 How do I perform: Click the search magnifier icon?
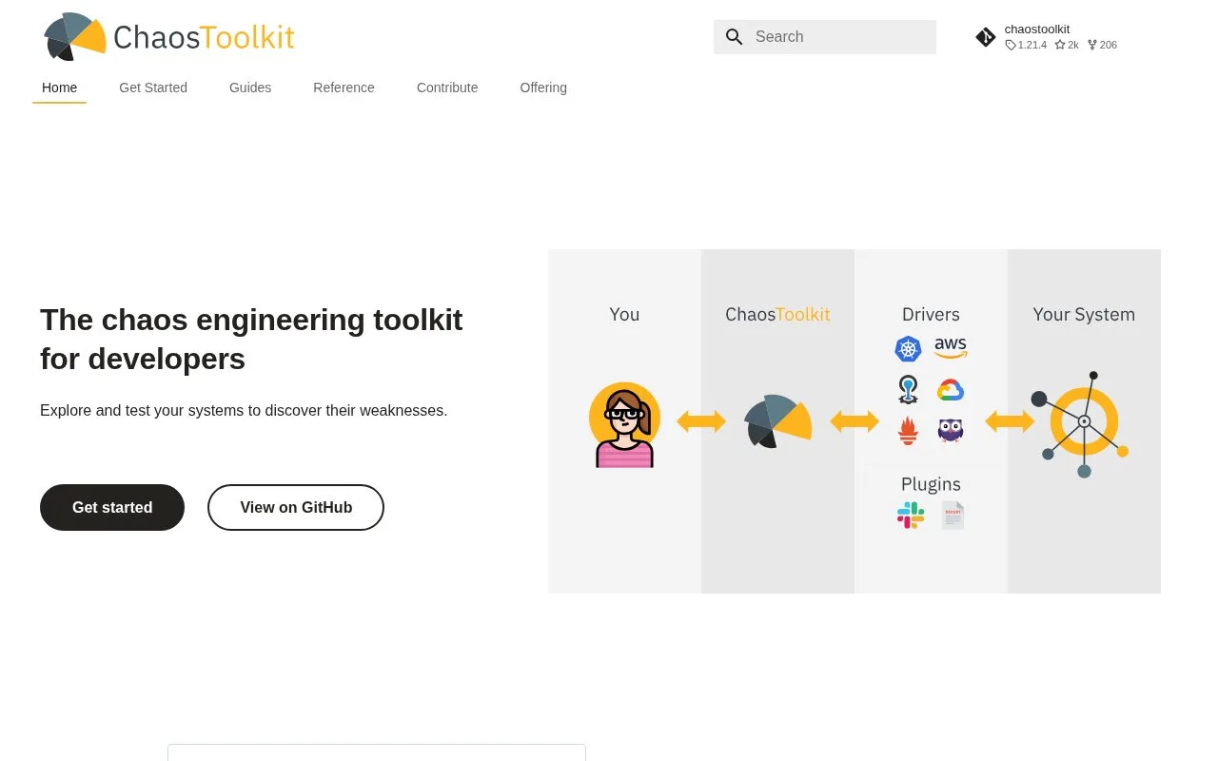click(735, 37)
